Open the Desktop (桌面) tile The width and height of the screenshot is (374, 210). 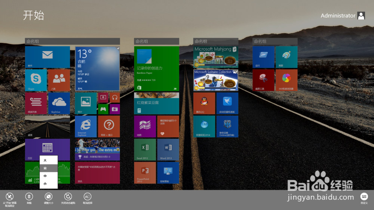tap(47, 126)
